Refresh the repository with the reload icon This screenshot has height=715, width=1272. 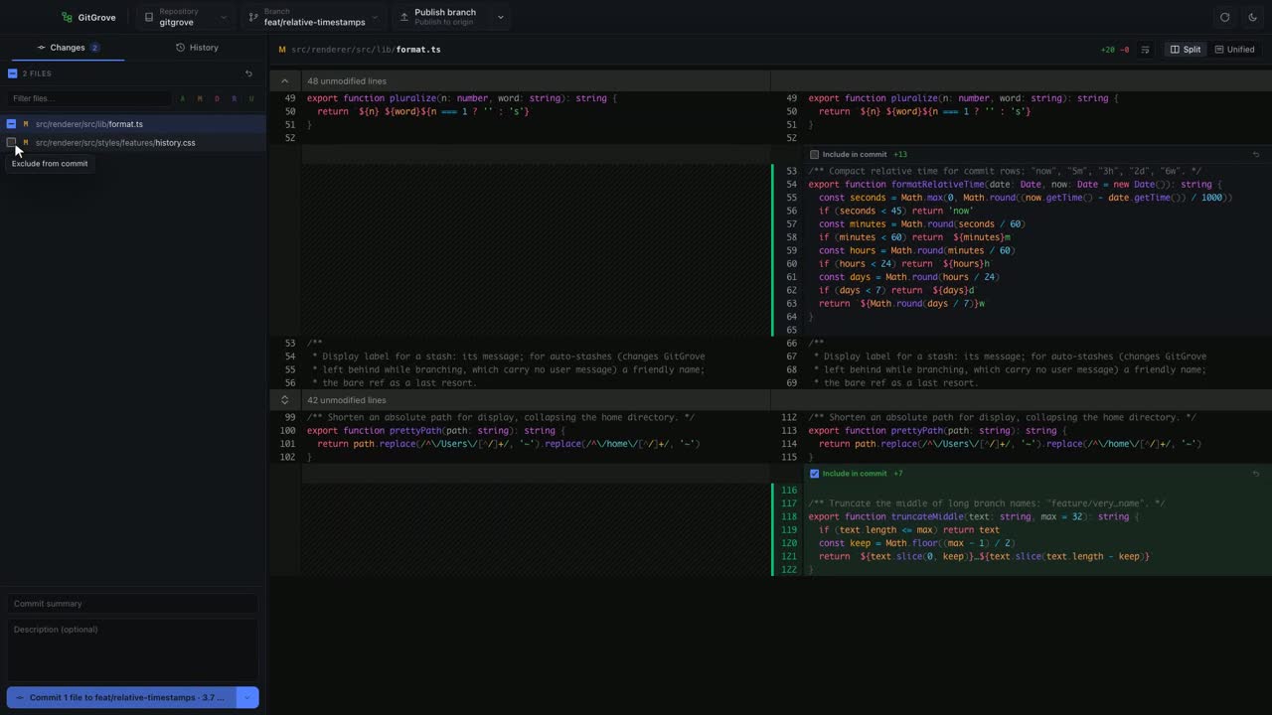click(1224, 17)
